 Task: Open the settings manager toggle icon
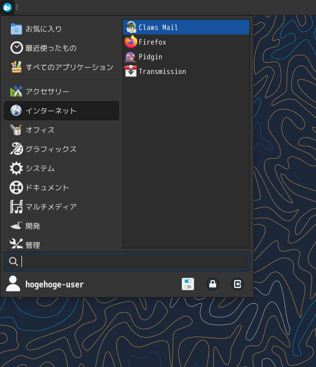click(x=188, y=284)
